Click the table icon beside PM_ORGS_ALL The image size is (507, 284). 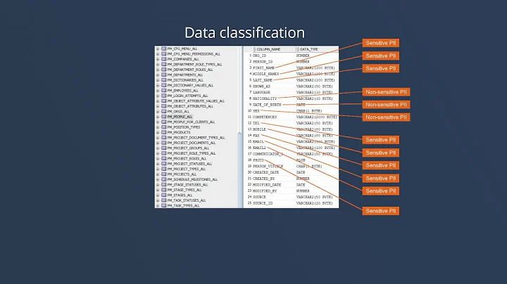click(x=164, y=111)
